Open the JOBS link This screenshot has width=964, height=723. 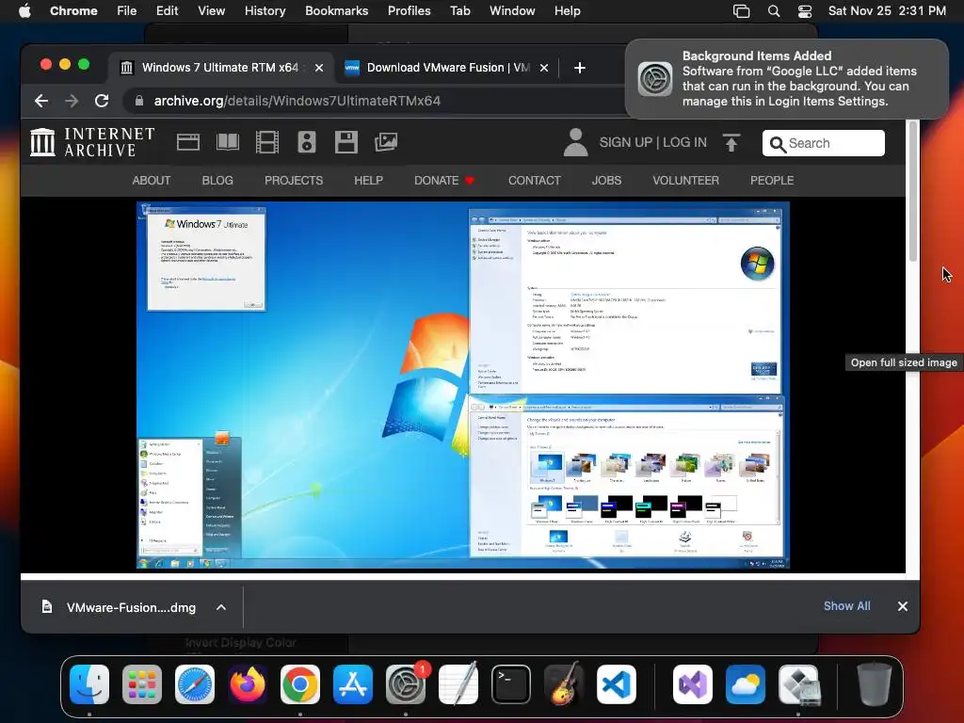point(606,180)
